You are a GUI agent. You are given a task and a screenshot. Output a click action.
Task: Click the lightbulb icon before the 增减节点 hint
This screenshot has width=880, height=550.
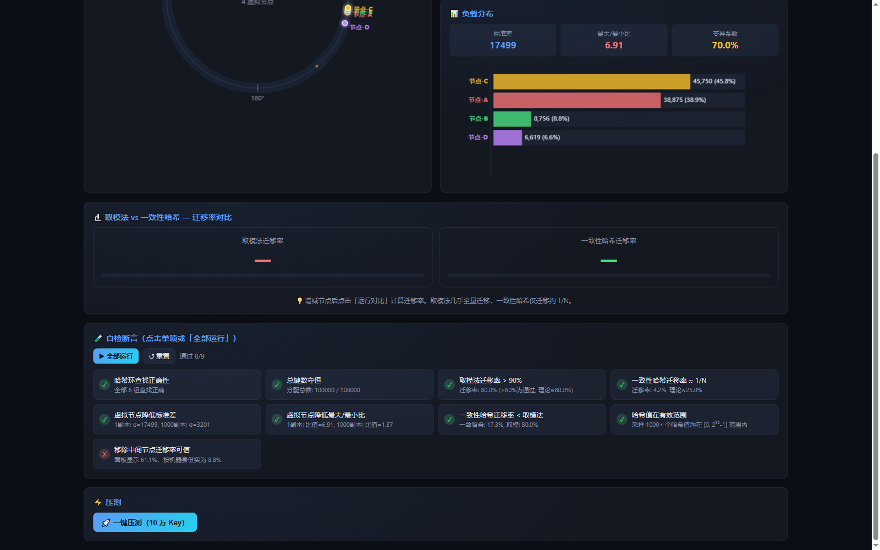(x=300, y=301)
